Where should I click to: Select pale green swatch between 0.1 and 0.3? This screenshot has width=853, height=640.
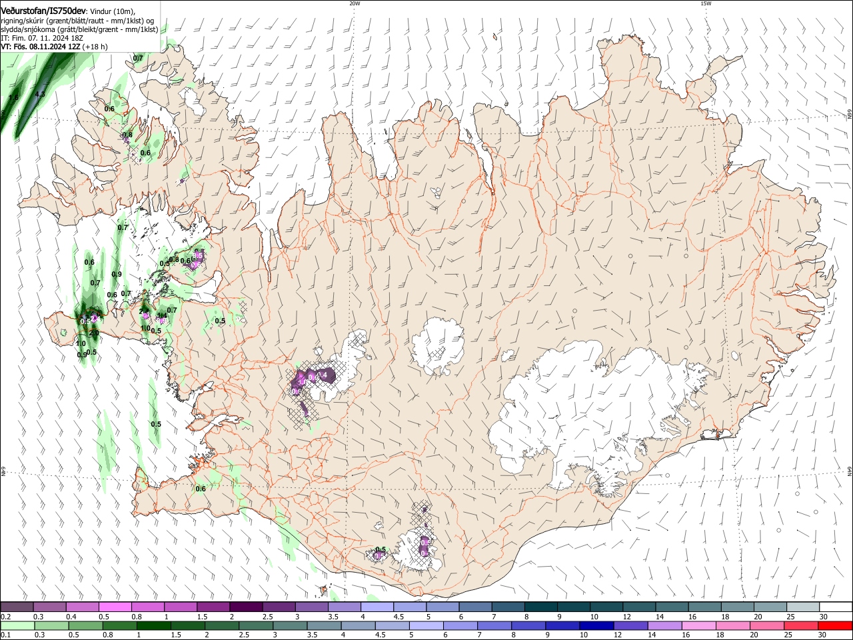(x=17, y=625)
